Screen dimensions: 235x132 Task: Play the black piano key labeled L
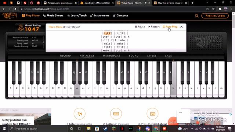[x=182, y=73]
